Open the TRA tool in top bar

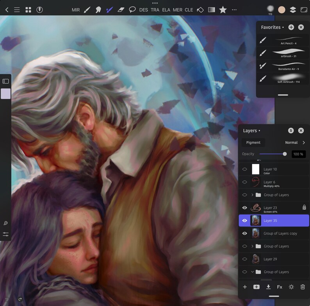[155, 10]
